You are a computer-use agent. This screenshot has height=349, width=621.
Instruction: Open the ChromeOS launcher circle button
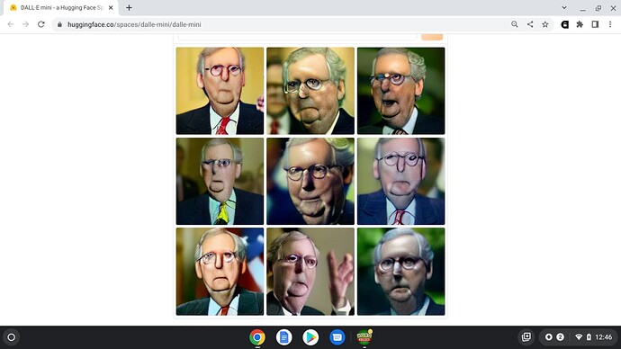12,337
